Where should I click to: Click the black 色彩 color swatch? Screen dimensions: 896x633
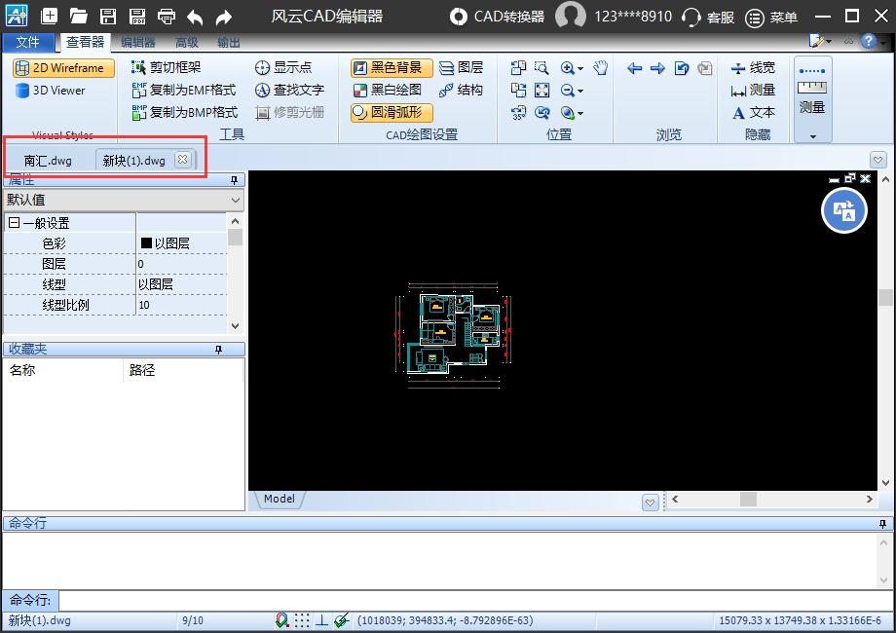146,243
